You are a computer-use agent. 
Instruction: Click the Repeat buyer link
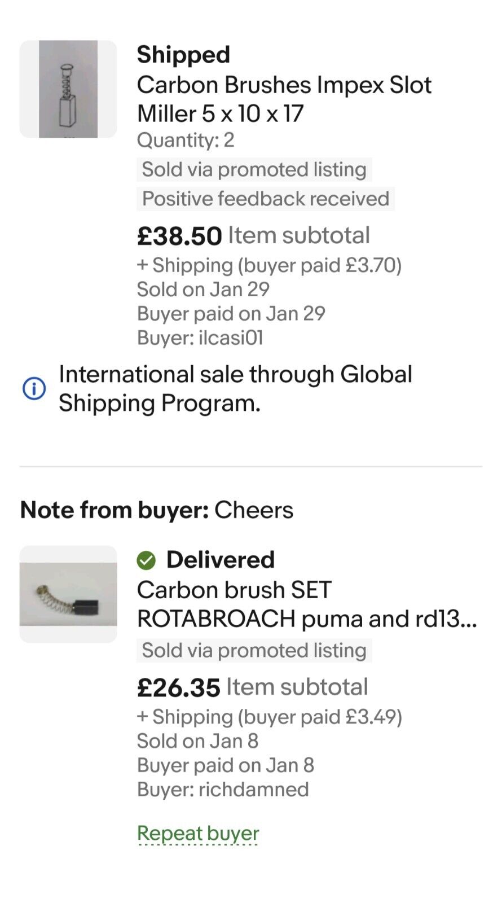[x=198, y=833]
